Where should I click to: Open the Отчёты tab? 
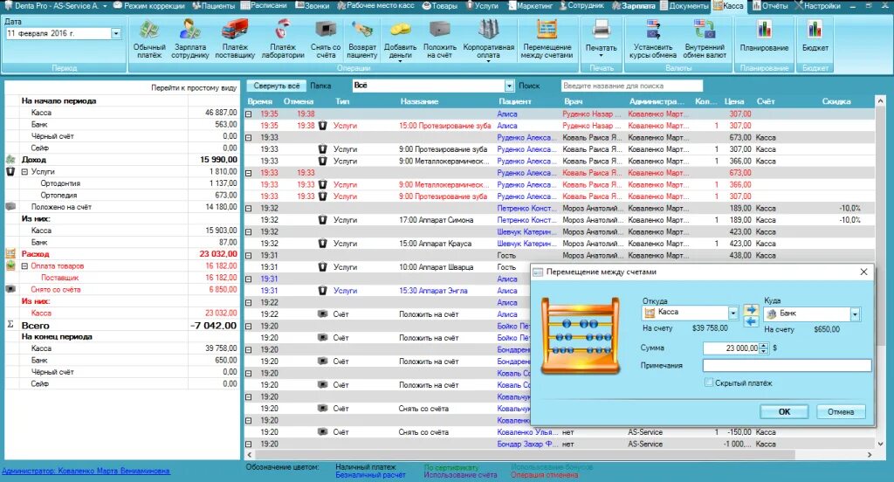[x=769, y=6]
